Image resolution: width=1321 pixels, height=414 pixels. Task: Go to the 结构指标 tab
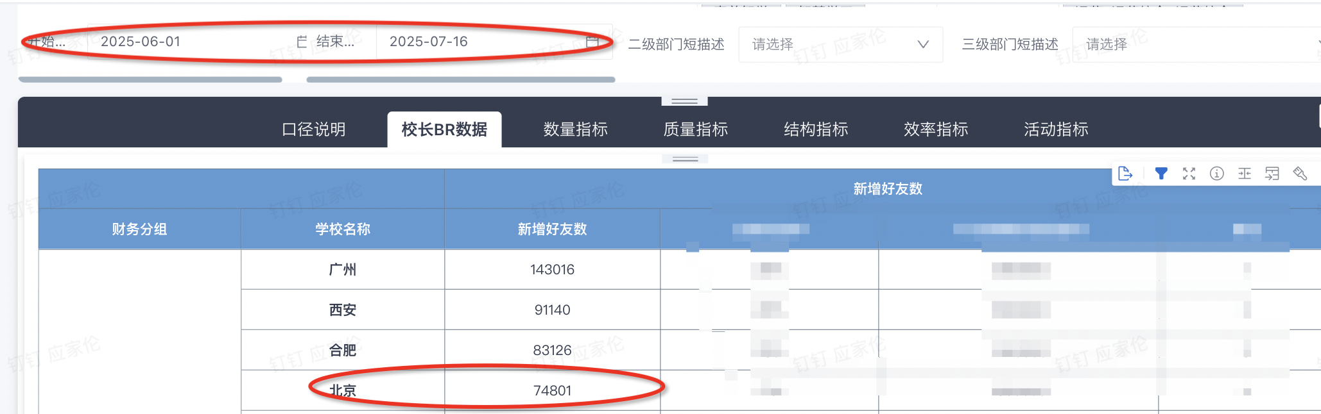[816, 129]
